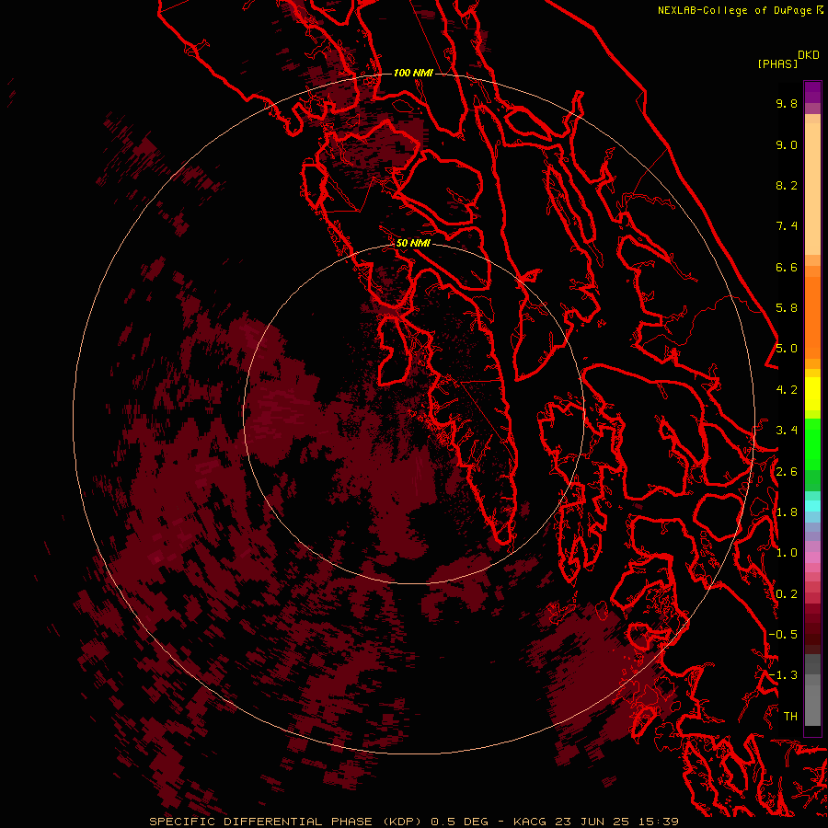
Task: Click the -1.3 legend value
Action: pyautogui.click(x=783, y=675)
